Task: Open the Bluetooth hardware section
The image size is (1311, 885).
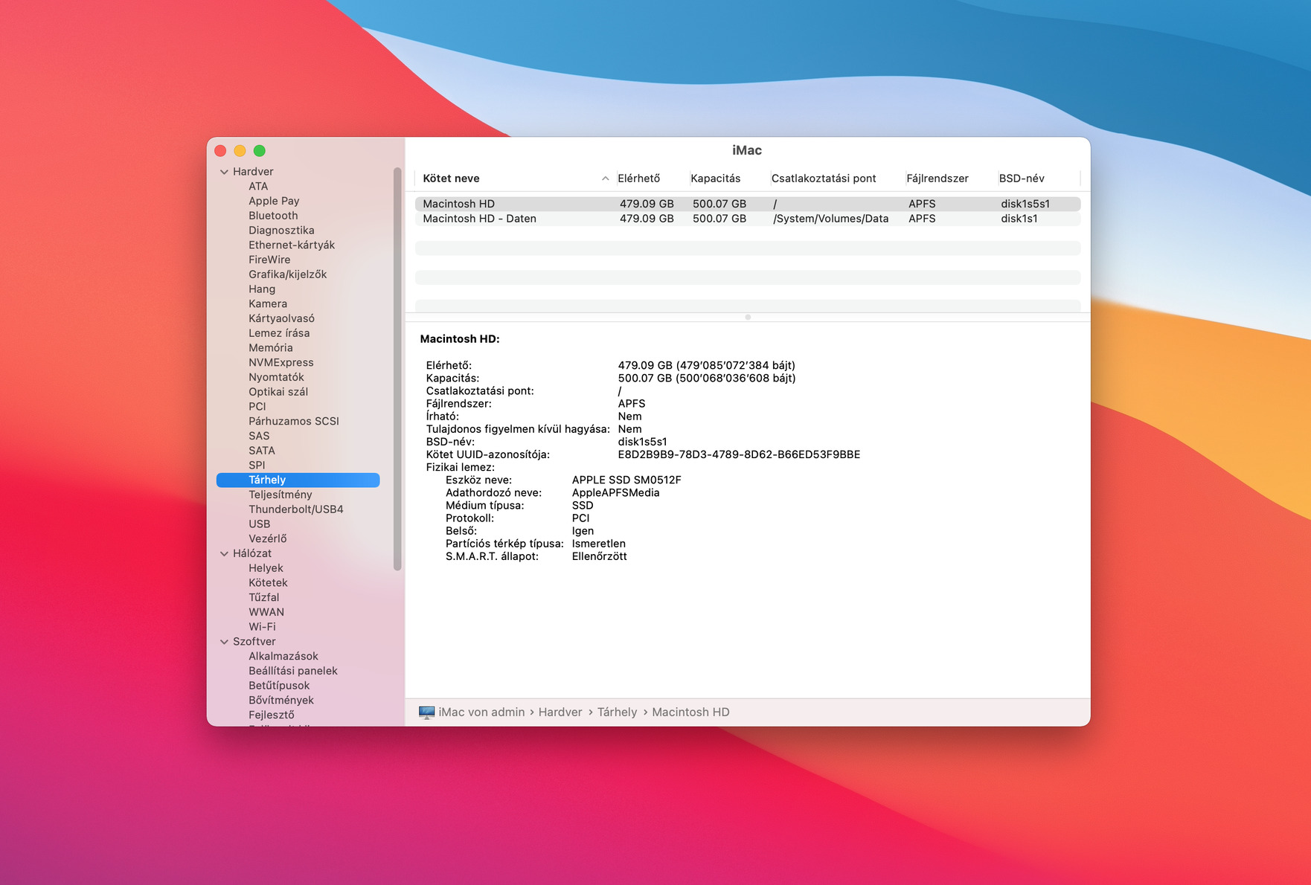Action: (x=273, y=216)
